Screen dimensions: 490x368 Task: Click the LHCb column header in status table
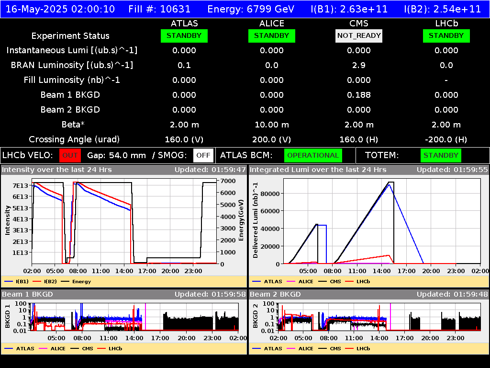(446, 23)
